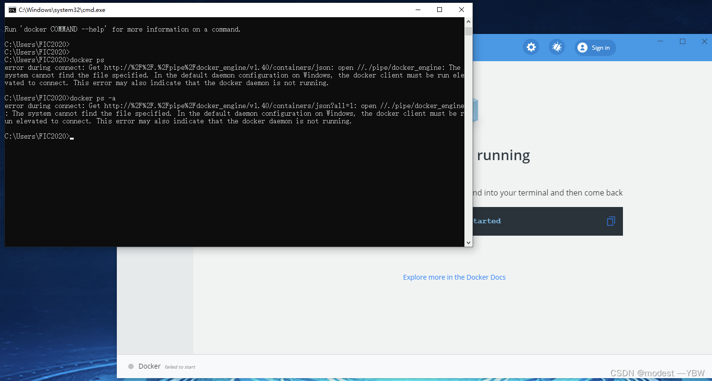Minimize the Docker Desktop window
This screenshot has height=381, width=712.
661,42
